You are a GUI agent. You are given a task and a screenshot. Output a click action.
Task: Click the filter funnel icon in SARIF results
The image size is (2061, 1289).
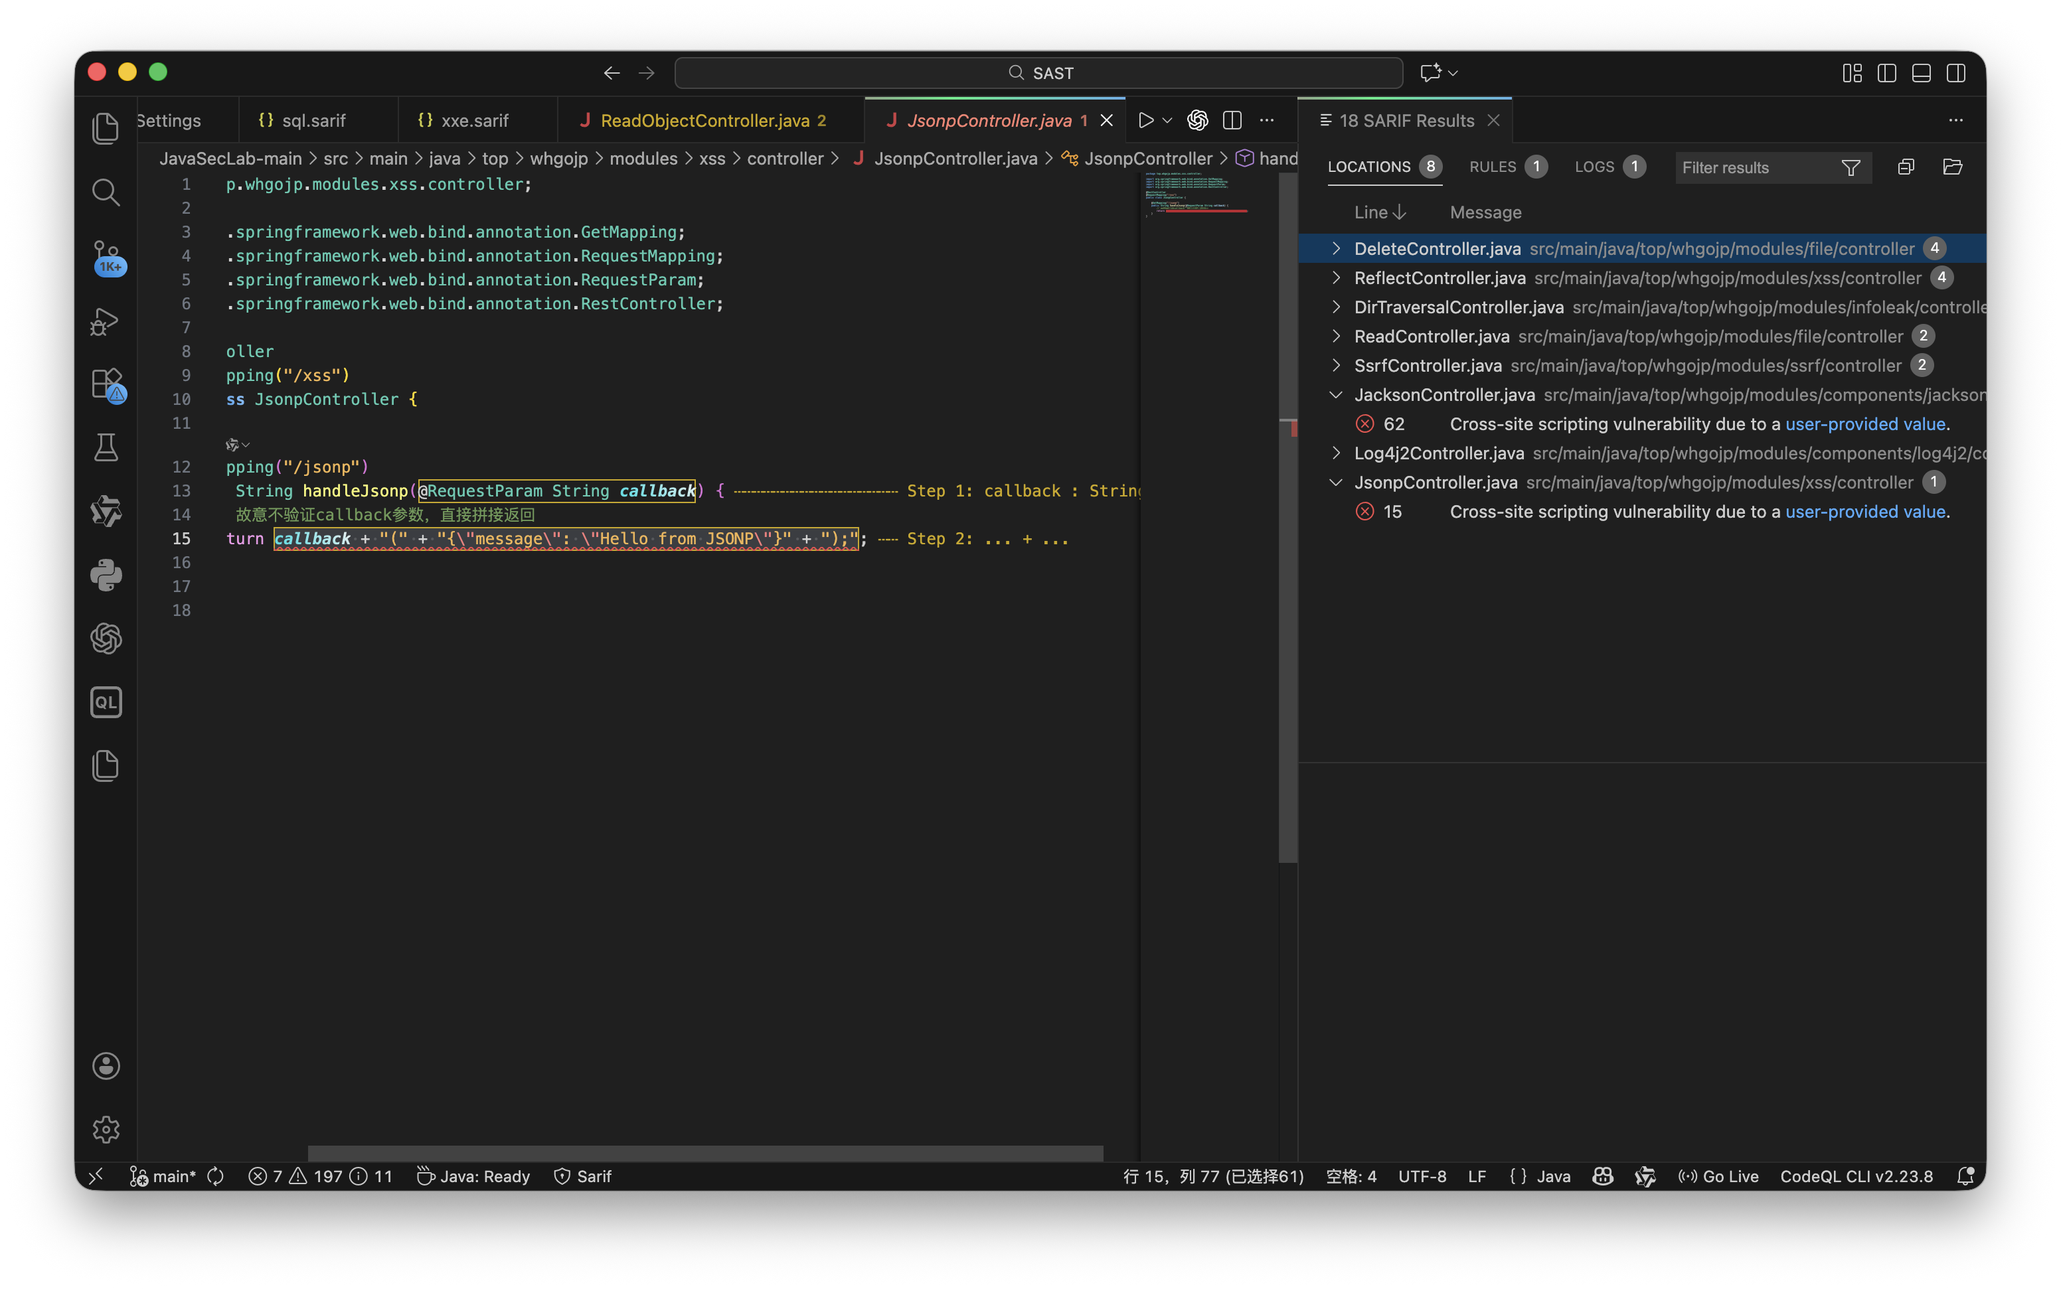(1851, 168)
